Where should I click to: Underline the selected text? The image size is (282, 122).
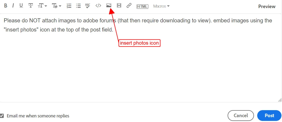21,6
